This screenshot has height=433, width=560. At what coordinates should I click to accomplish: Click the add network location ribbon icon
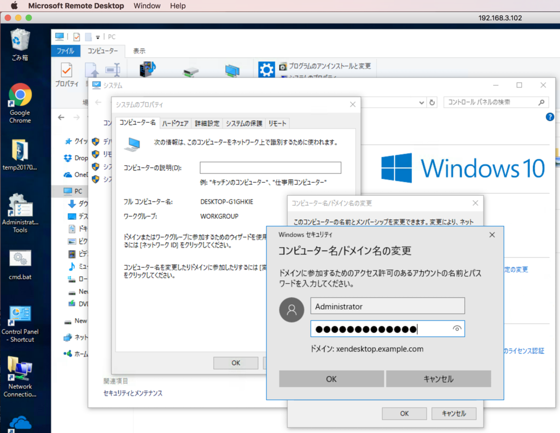(232, 71)
